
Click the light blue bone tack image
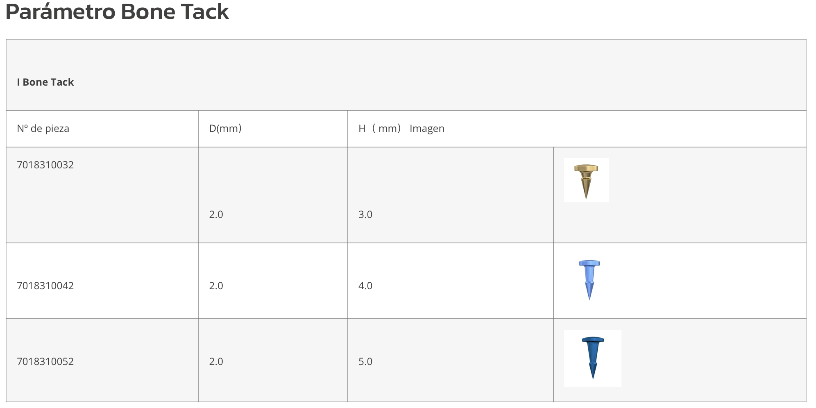(x=589, y=280)
